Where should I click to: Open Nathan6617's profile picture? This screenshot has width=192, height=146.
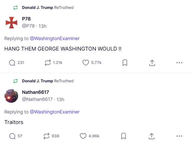pyautogui.click(x=12, y=96)
